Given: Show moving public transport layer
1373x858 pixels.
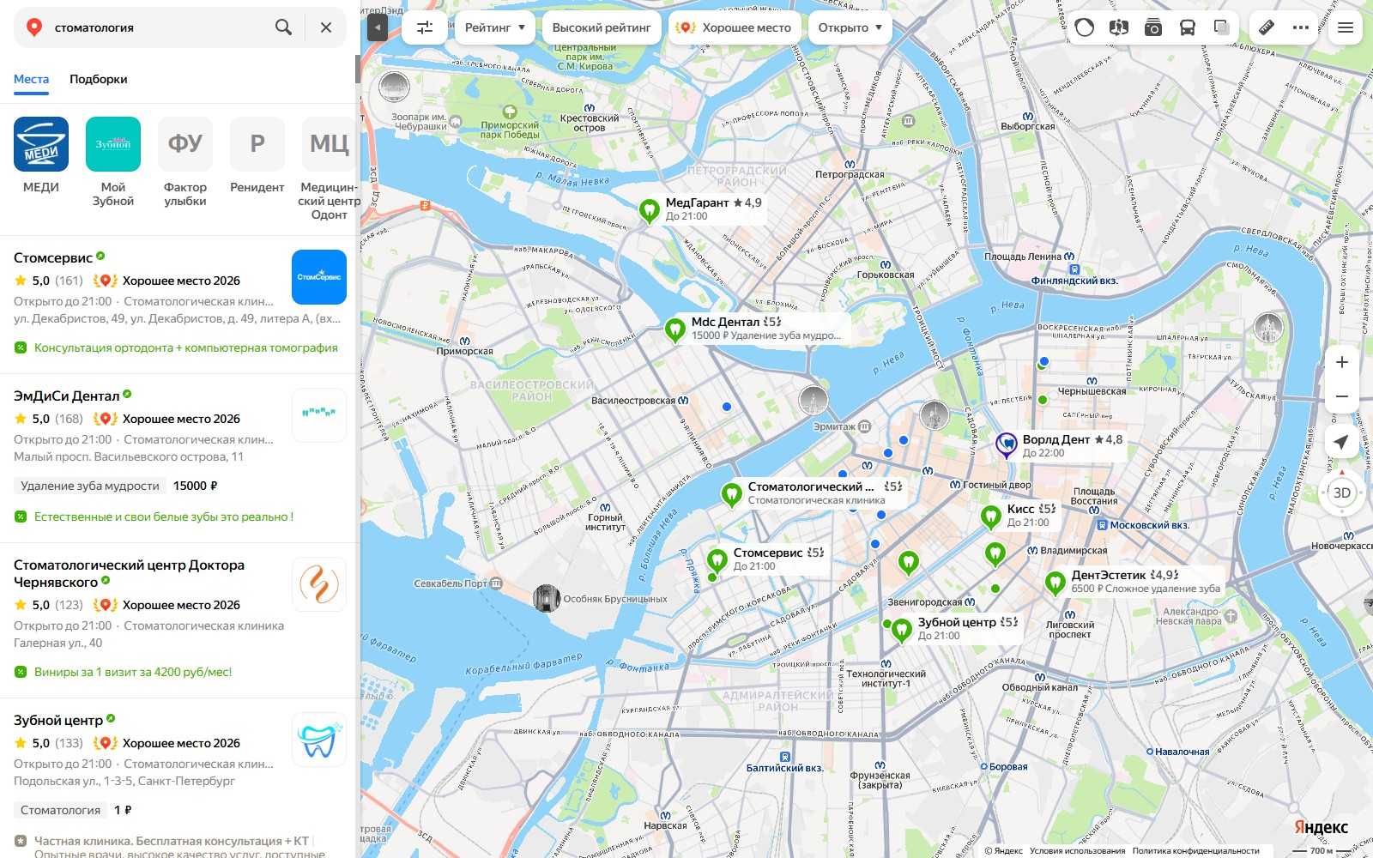Looking at the screenshot, I should [x=1187, y=27].
